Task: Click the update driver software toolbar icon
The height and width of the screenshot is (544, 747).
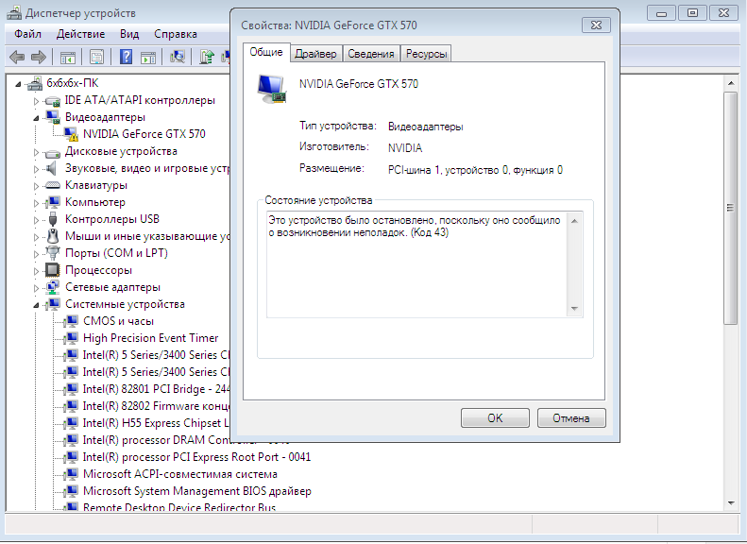Action: pyautogui.click(x=207, y=58)
